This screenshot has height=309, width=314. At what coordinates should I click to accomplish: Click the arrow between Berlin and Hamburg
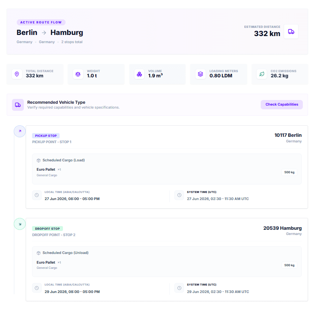pyautogui.click(x=44, y=33)
